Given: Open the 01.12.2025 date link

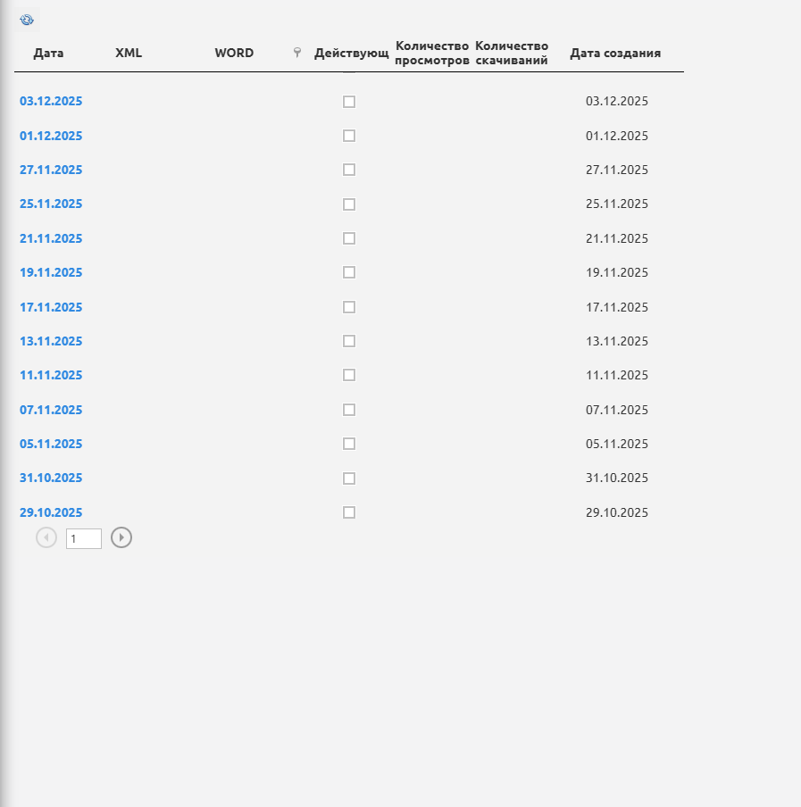Looking at the screenshot, I should tap(51, 136).
